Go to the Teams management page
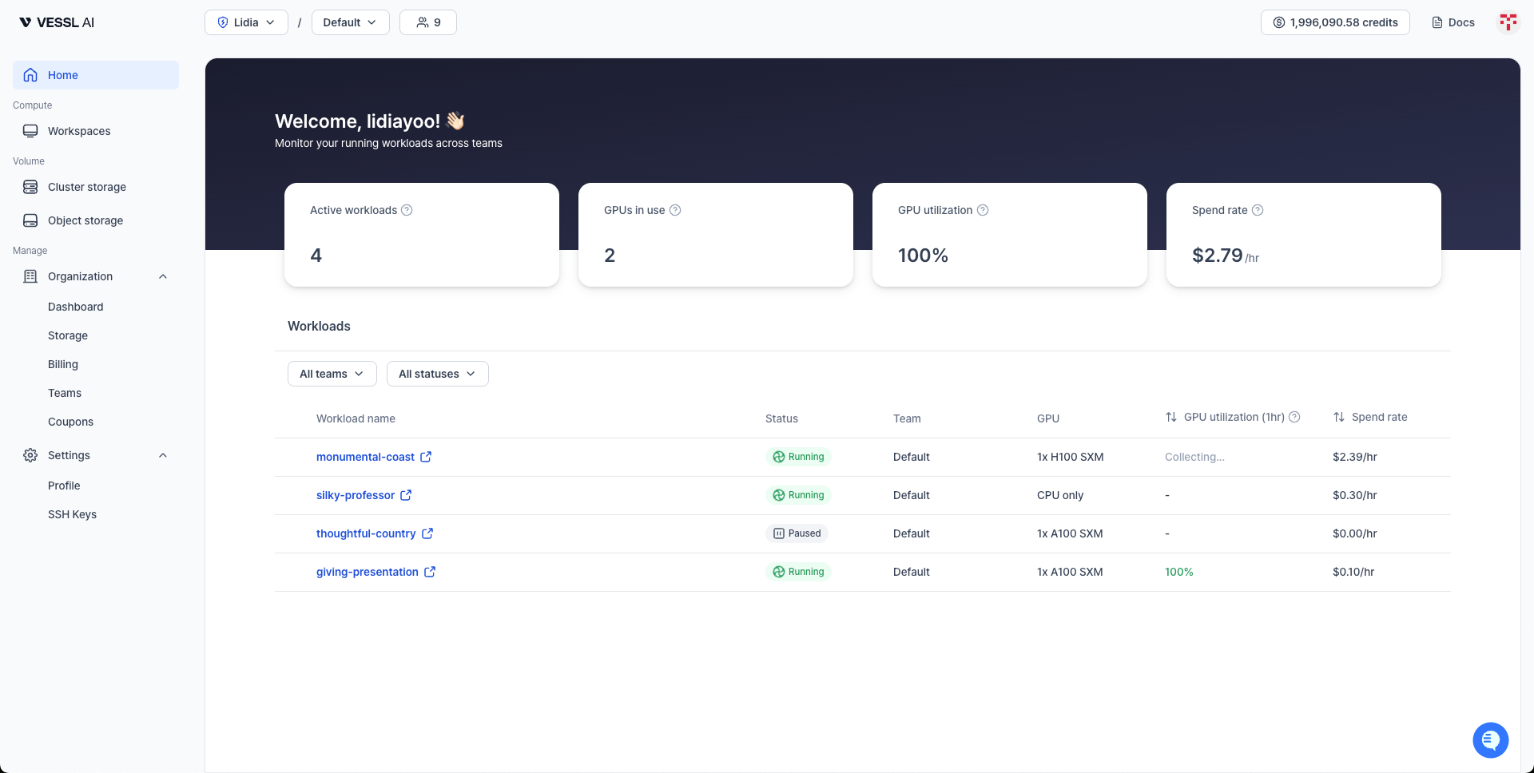 coord(65,393)
